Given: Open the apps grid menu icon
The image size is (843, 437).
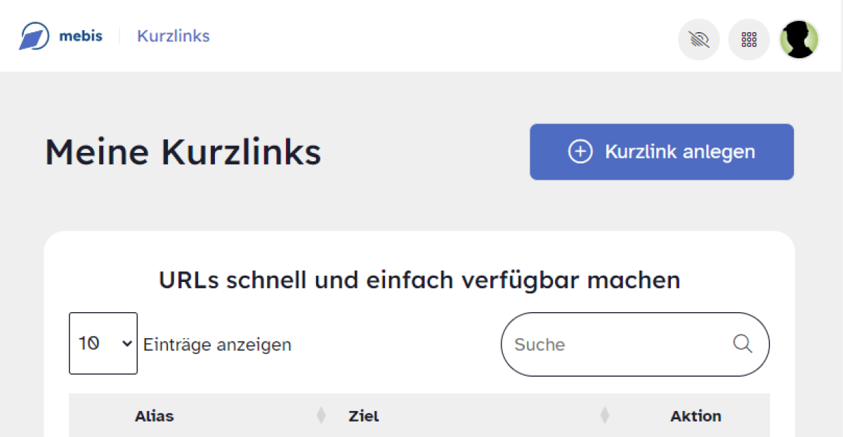Looking at the screenshot, I should (749, 39).
